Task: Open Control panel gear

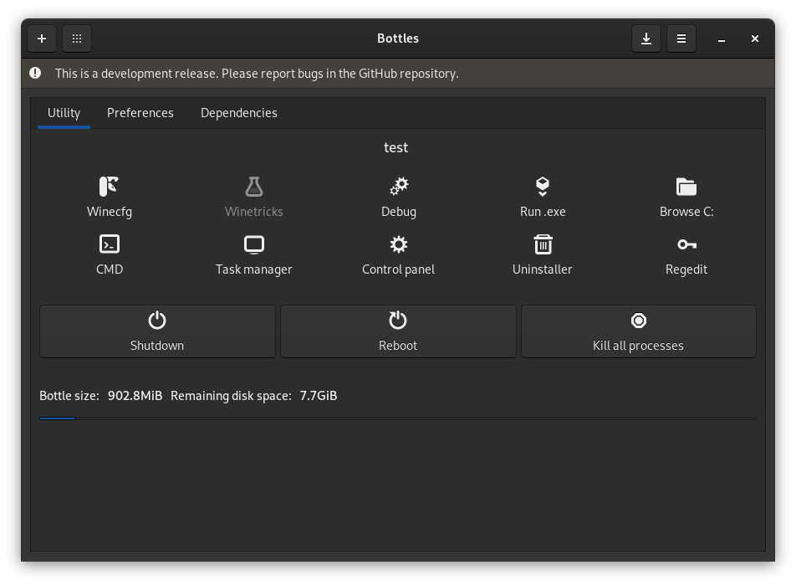Action: tap(399, 255)
